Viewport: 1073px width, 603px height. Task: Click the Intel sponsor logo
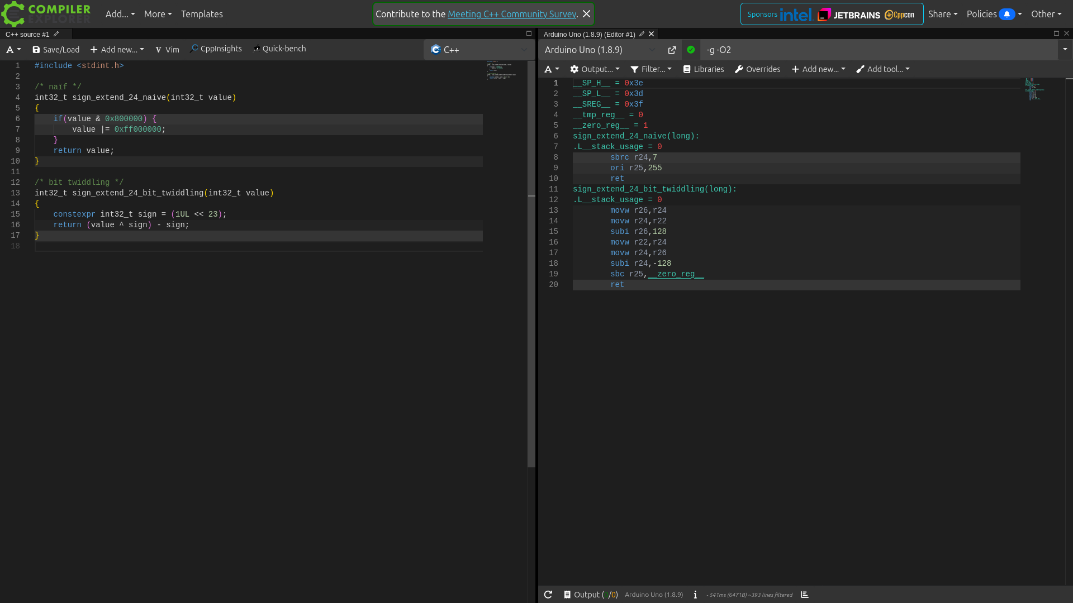coord(796,15)
